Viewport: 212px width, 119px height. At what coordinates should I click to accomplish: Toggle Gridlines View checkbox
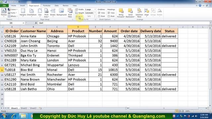[99, 13]
